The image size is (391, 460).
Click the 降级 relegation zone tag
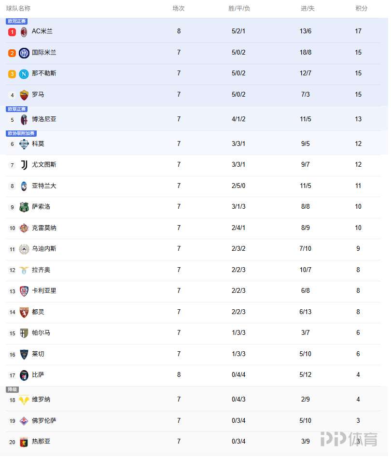12,389
